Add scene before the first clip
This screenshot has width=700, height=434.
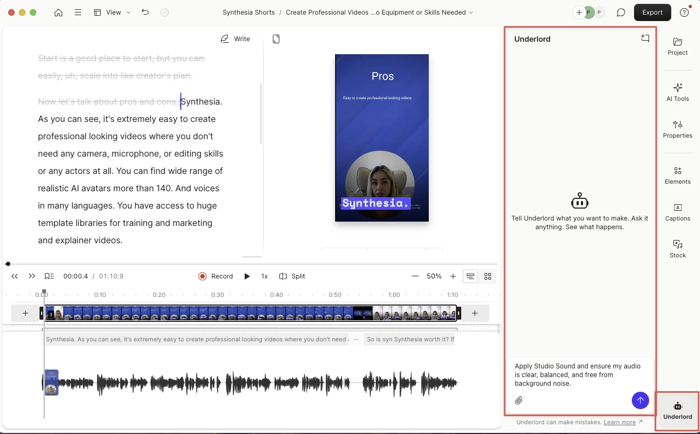point(25,313)
